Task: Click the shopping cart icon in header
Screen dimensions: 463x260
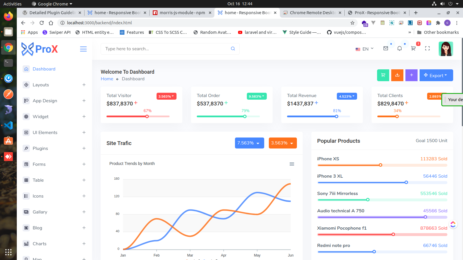Action: 413,49
